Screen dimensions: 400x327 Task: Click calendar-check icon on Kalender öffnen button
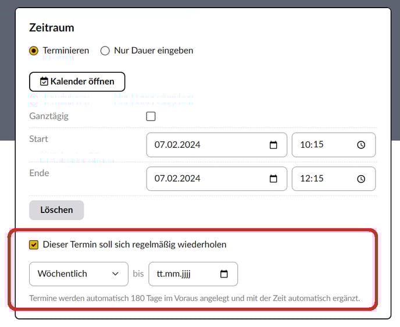click(44, 81)
